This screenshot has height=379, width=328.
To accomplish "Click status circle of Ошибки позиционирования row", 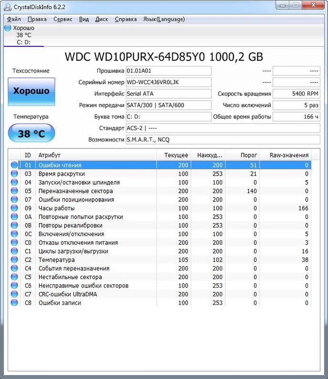I will (x=14, y=200).
